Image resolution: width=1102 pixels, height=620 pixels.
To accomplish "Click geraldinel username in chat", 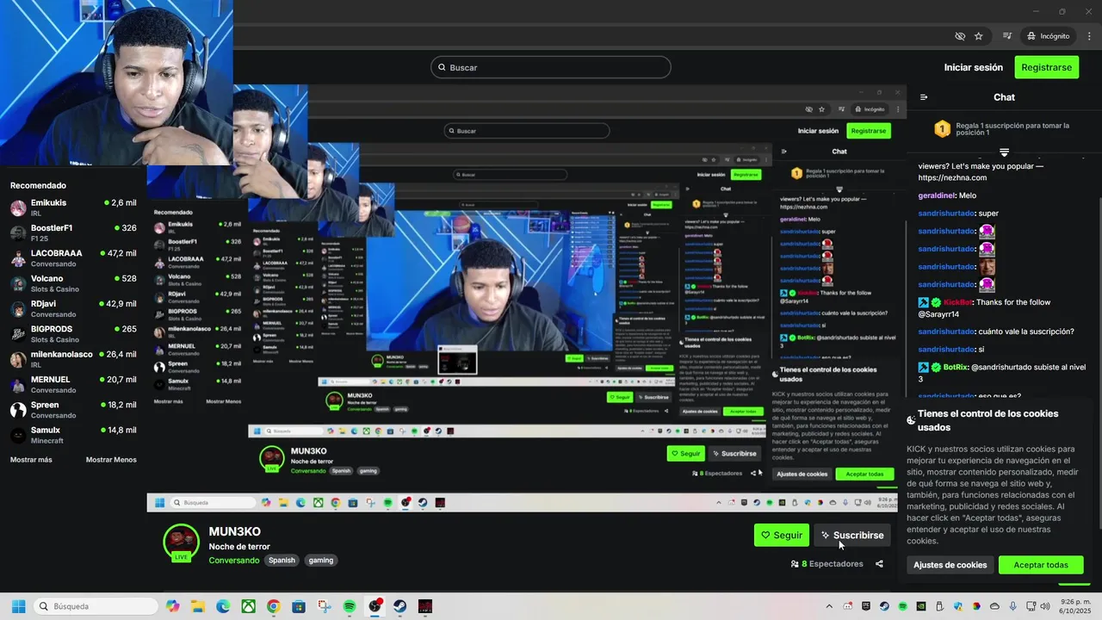I will pos(937,195).
